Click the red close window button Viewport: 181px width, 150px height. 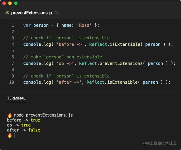tap(4, 3)
